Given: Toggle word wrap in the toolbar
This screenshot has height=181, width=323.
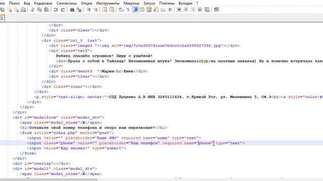Looking at the screenshot, I should [x=121, y=10].
